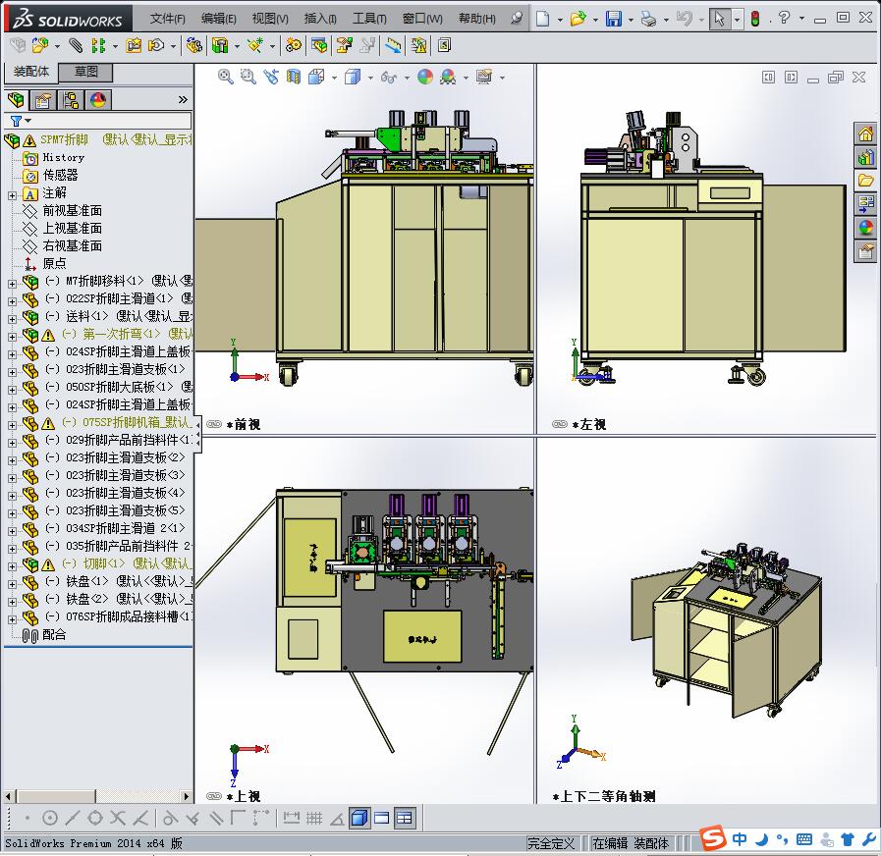881x856 pixels.
Task: Click the View Orientation icon
Action: click(x=316, y=77)
